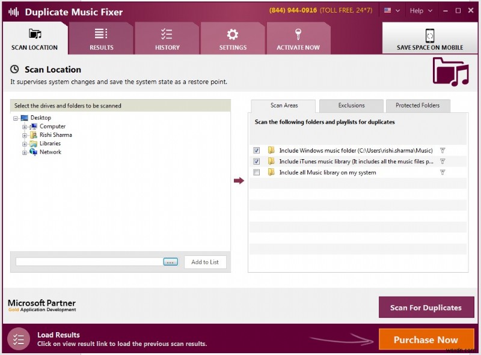Click the Load Results list icon
481x355 pixels.
(x=19, y=339)
